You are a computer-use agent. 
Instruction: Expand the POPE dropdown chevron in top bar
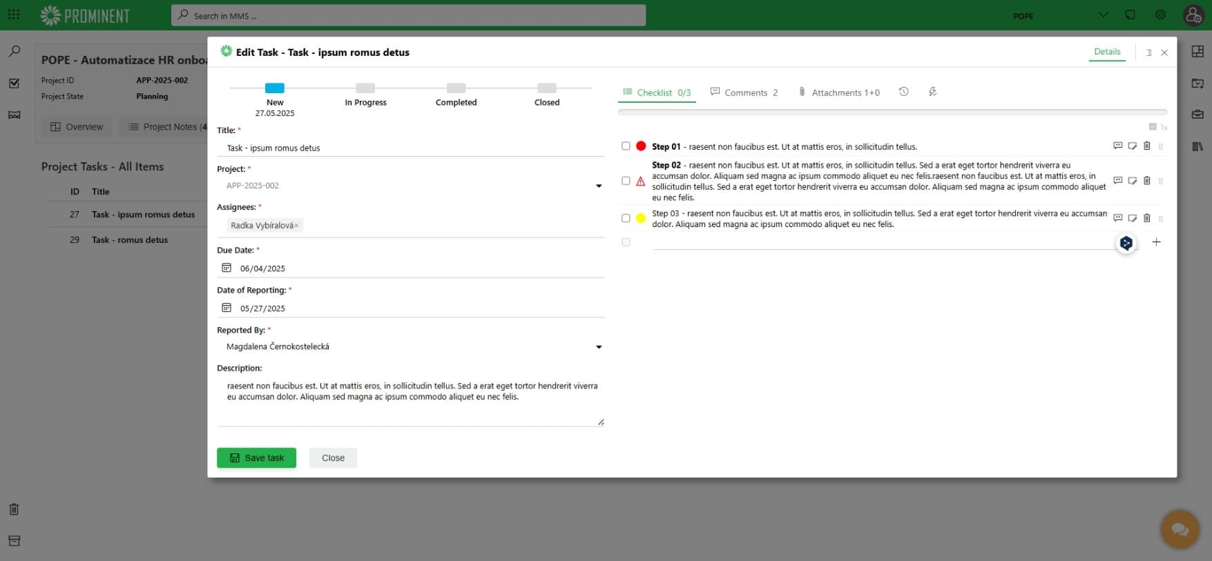[1103, 14]
